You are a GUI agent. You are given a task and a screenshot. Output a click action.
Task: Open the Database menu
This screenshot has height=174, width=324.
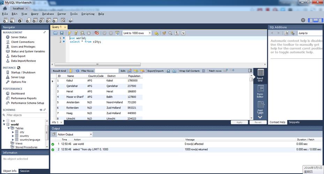pos(48,14)
